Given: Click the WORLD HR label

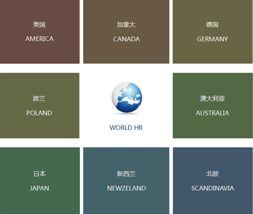Looking at the screenshot, I should coord(126,128).
